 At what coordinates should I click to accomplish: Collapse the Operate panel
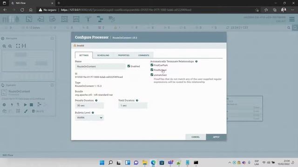(52, 85)
